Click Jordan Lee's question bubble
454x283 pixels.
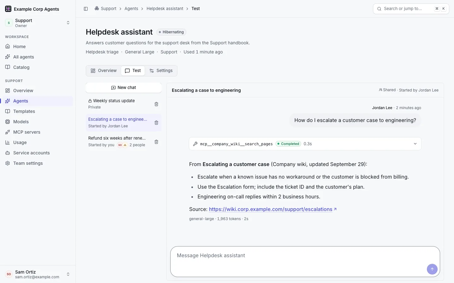355,120
